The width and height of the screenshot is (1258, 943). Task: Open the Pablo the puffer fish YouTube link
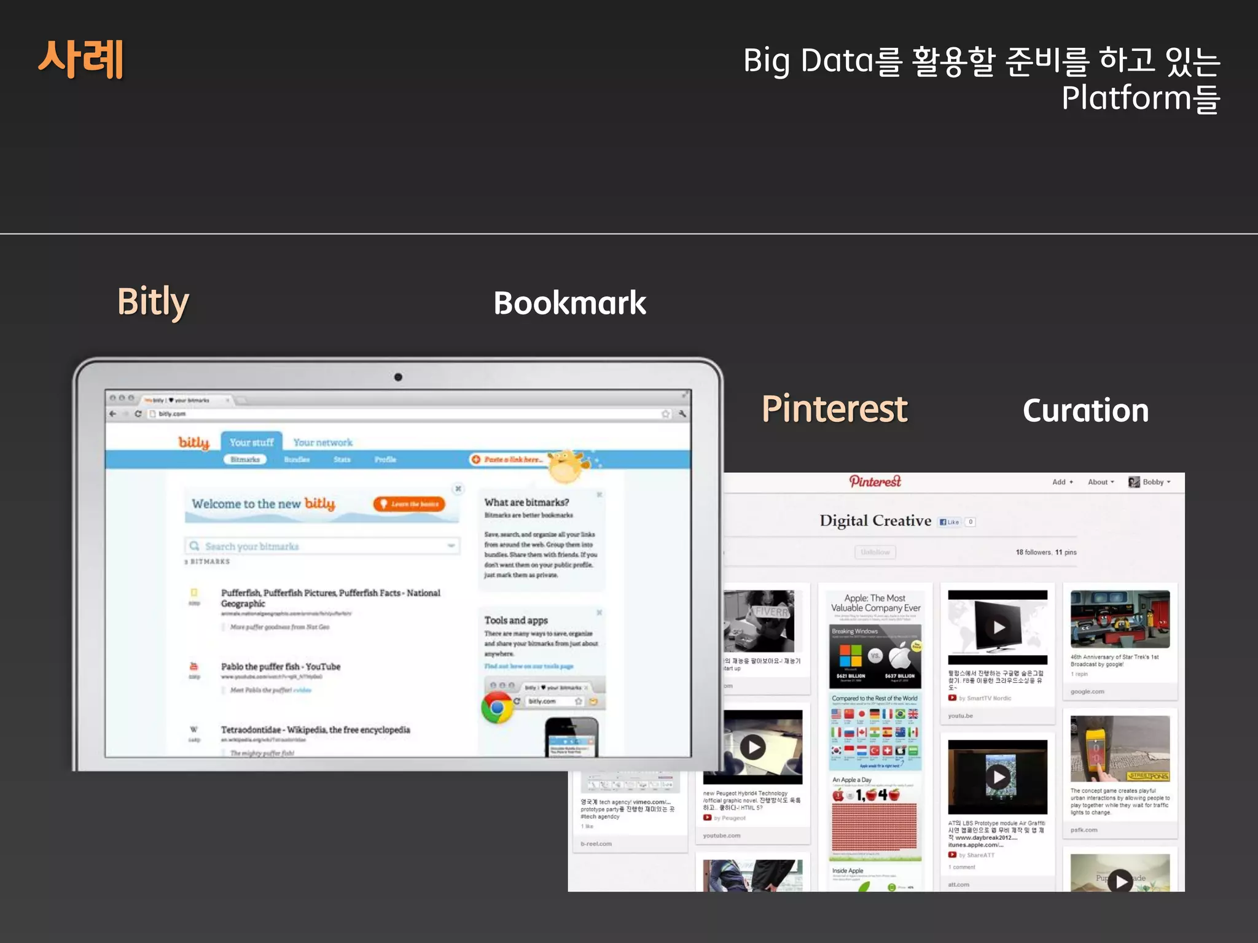[x=281, y=666]
